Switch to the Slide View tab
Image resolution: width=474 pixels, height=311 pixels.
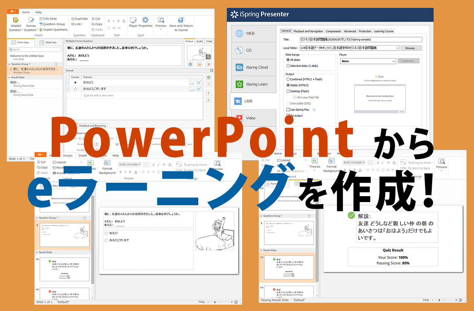[x=49, y=42]
